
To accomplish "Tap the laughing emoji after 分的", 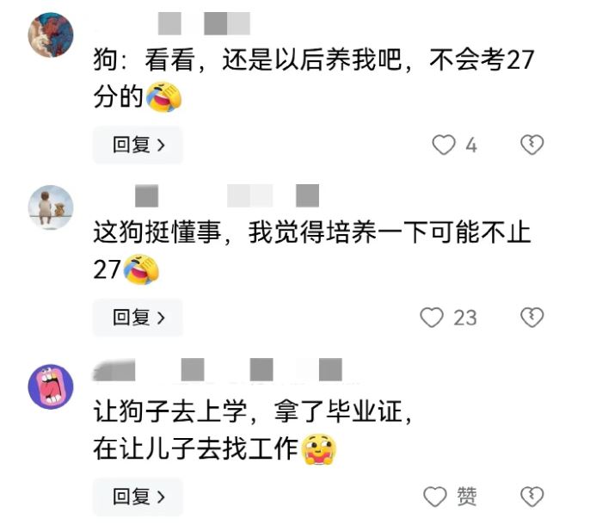I will [x=163, y=97].
